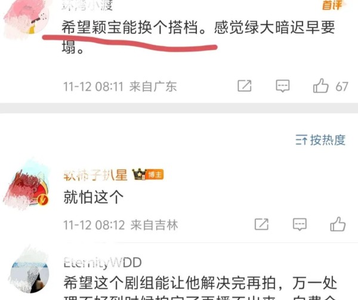Screen dimensions: 358x300
Task: Tap the avatar of EternityWDD
Action: 29,273
